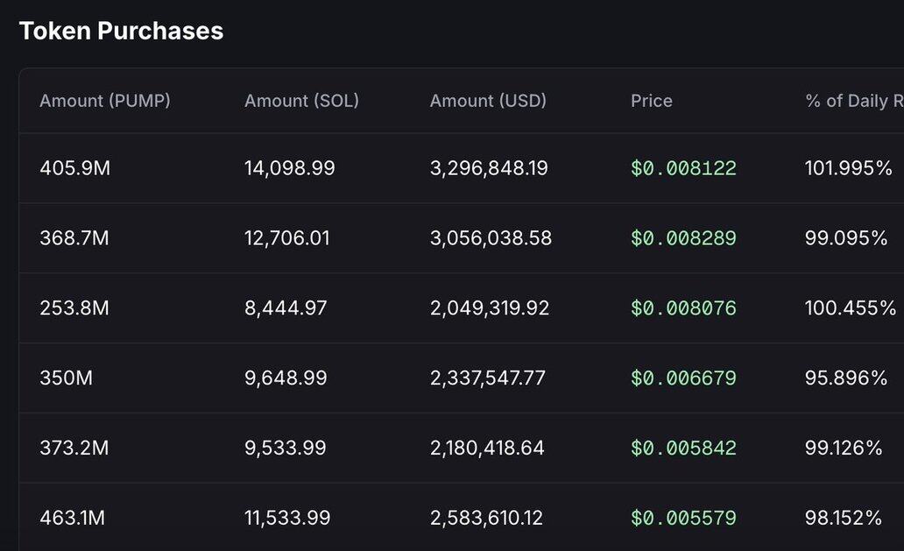
Task: Click the 14,098.99 SOL amount cell
Action: coord(289,168)
